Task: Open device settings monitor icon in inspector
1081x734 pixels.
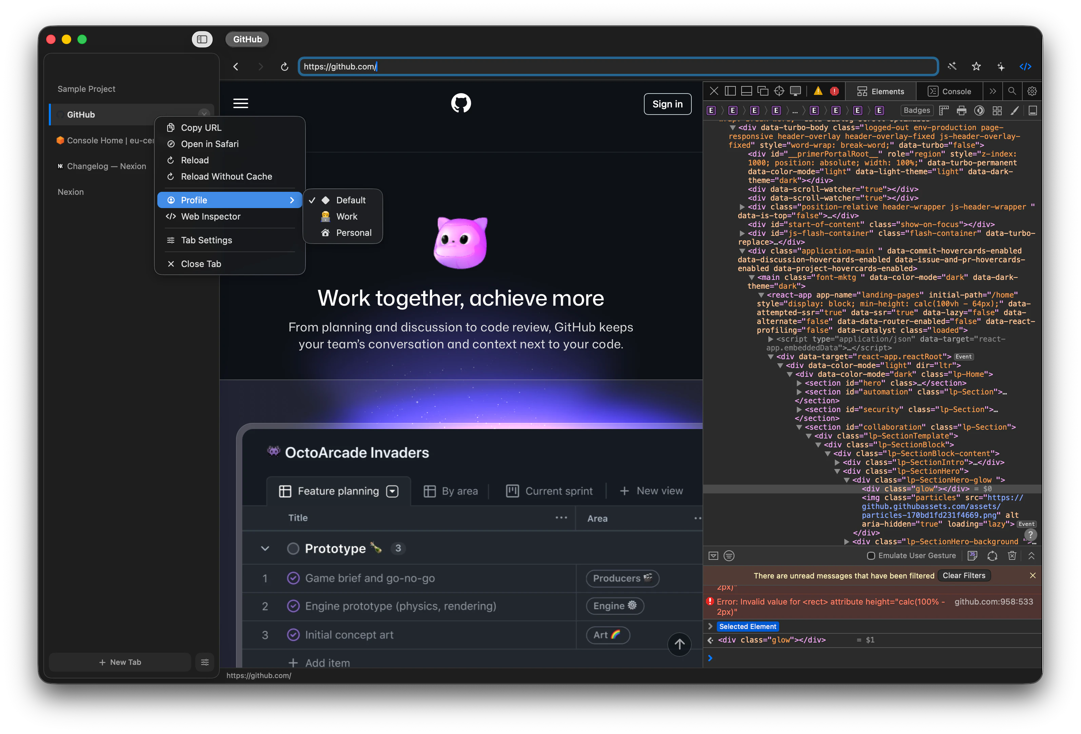Action: (795, 91)
